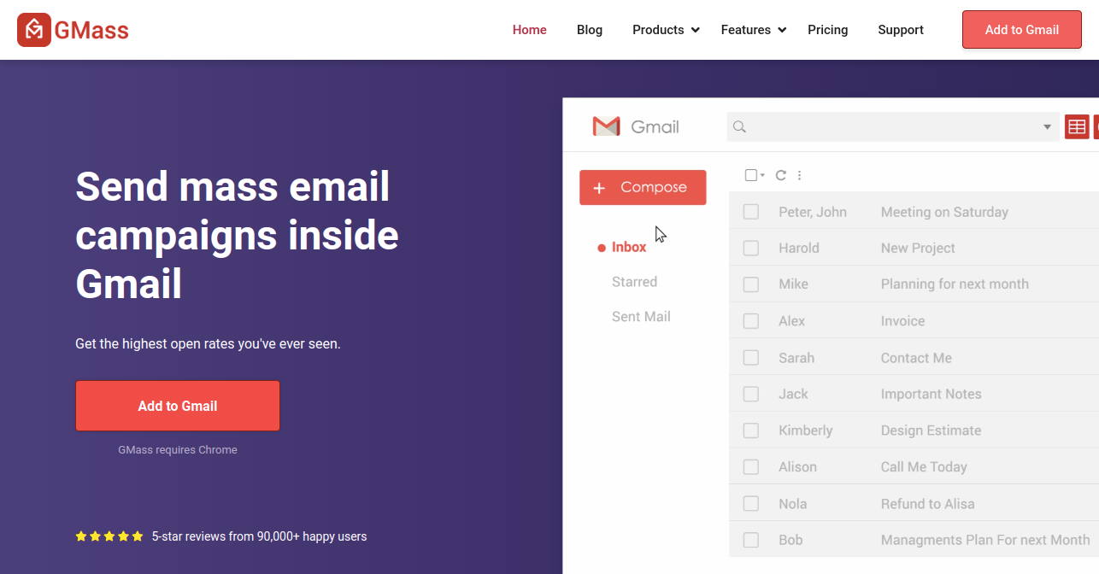Click the GMass wordmark text
1099x574 pixels.
[91, 31]
